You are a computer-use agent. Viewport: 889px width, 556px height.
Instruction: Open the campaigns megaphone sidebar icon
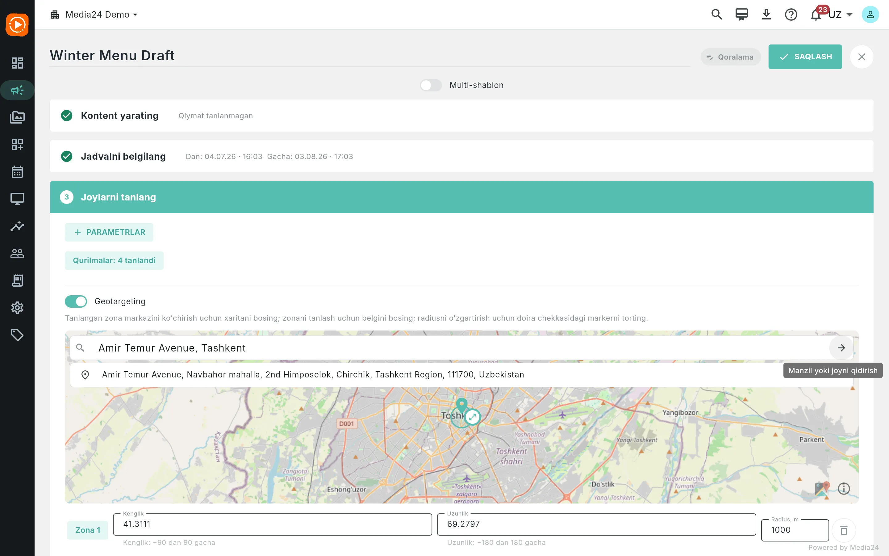[x=17, y=90]
